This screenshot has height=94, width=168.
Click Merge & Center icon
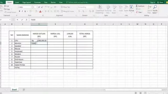(x=62, y=11)
